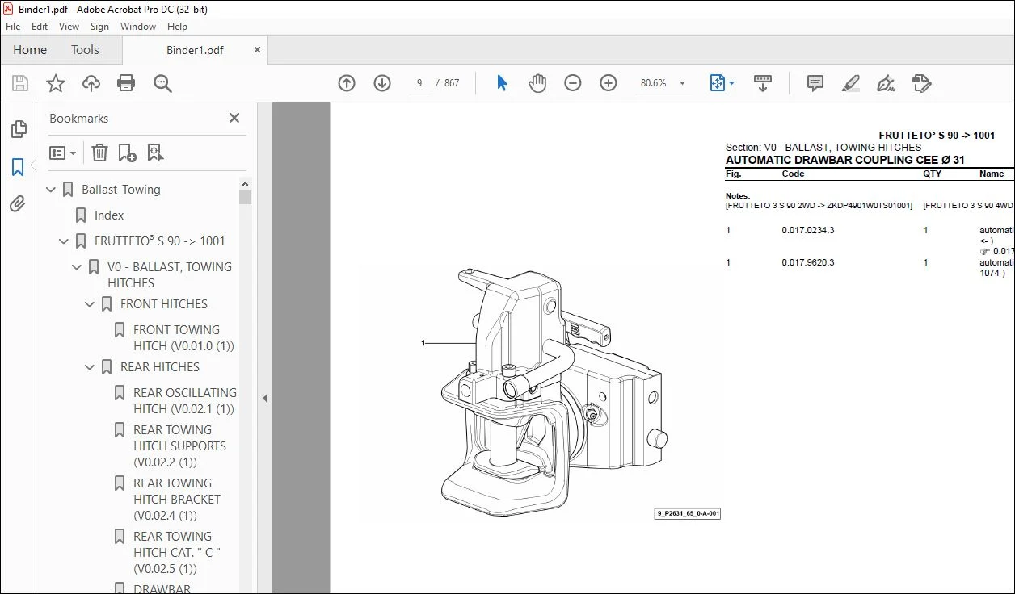Open REAR TOWING HITCH SUPPORTS bookmark
This screenshot has height=594, width=1015.
[179, 446]
